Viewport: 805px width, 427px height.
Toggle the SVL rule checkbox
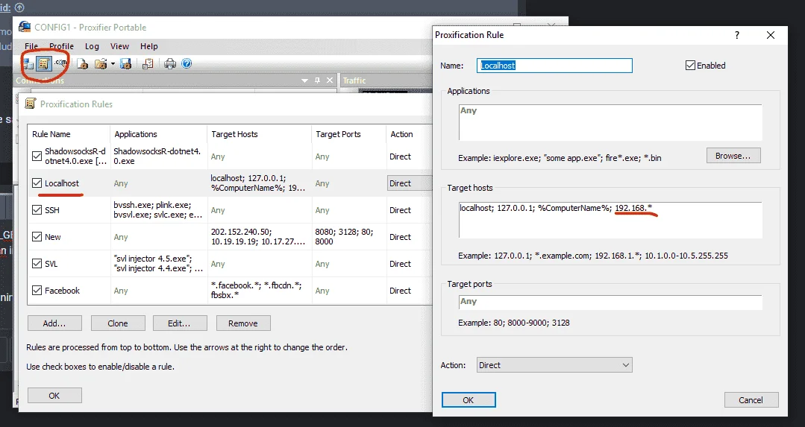[x=37, y=264]
